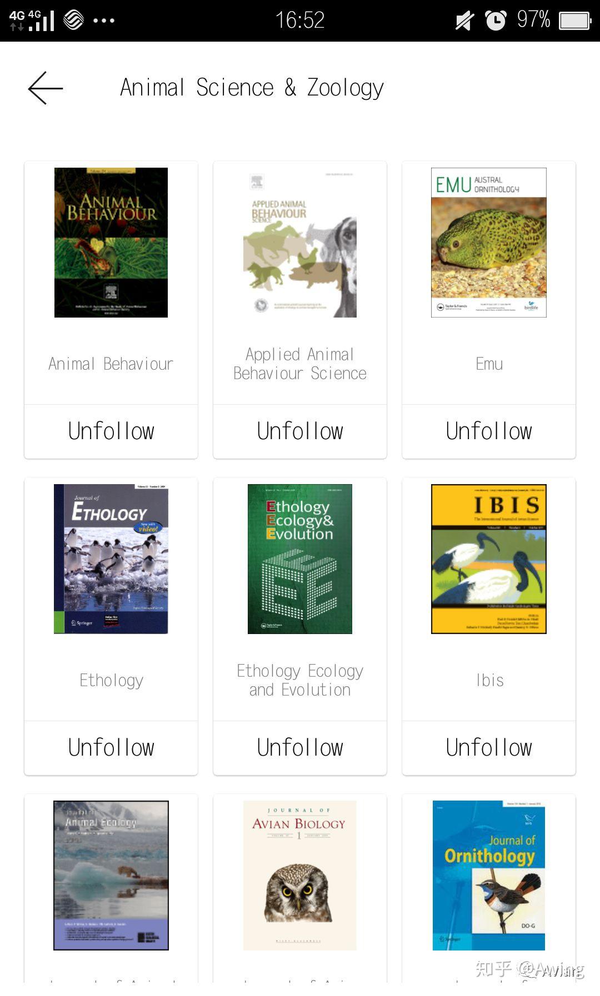Tap the Ibis journal title text

pyautogui.click(x=489, y=680)
